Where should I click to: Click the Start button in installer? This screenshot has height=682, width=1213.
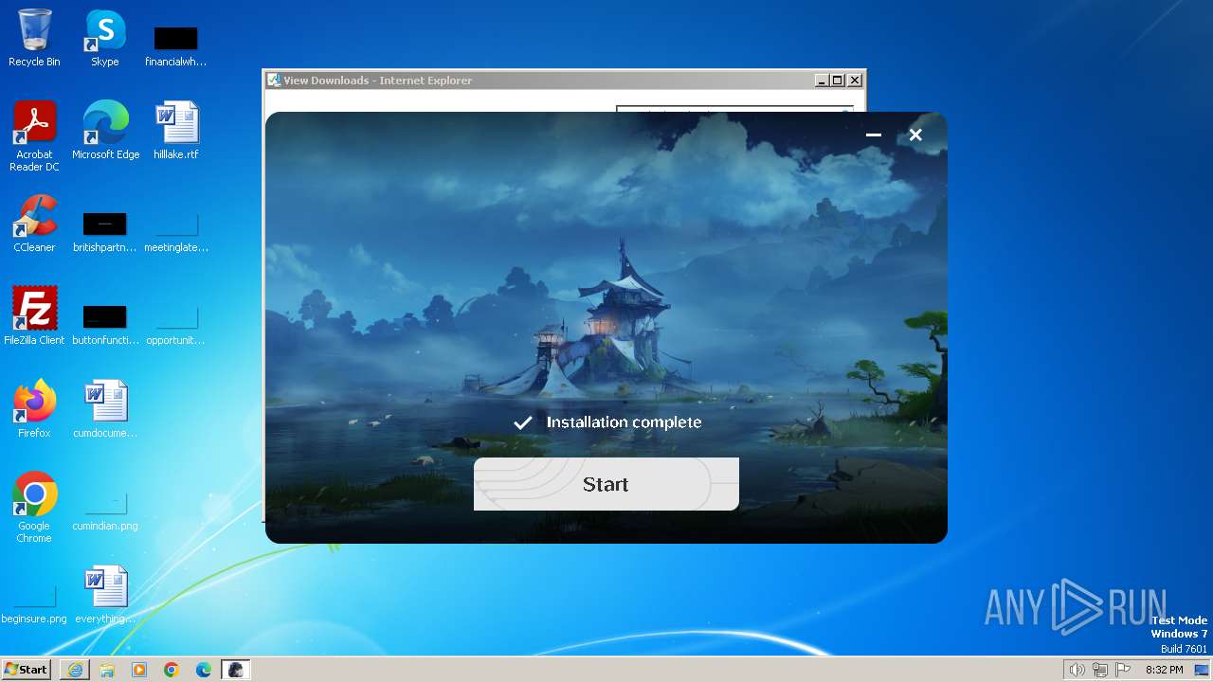[606, 484]
